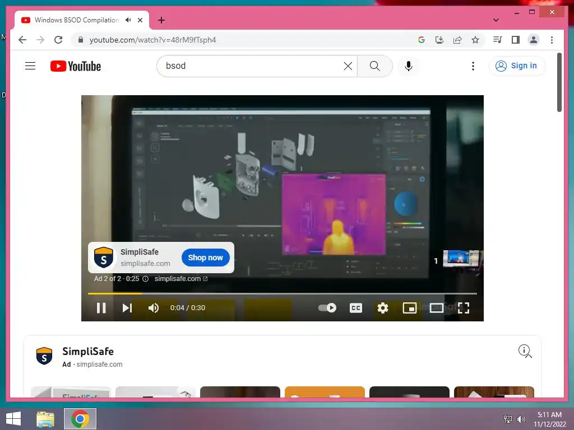Open YouTube settings three-dot menu

[473, 66]
